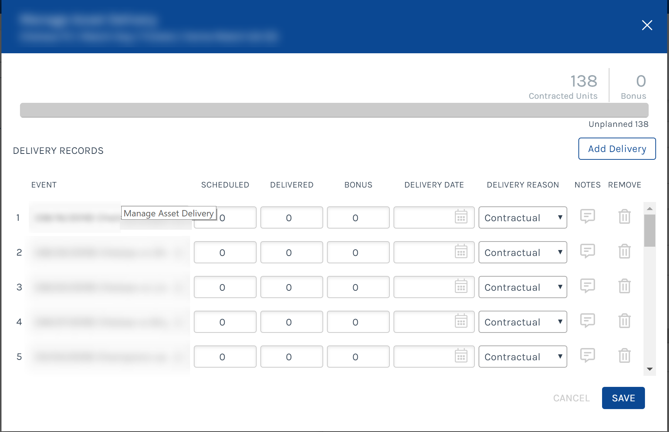Viewport: 669px width, 432px height.
Task: Remove delivery record 2 with trash icon
Action: pyautogui.click(x=624, y=252)
